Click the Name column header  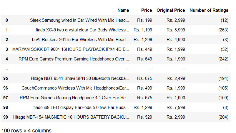point(123,10)
